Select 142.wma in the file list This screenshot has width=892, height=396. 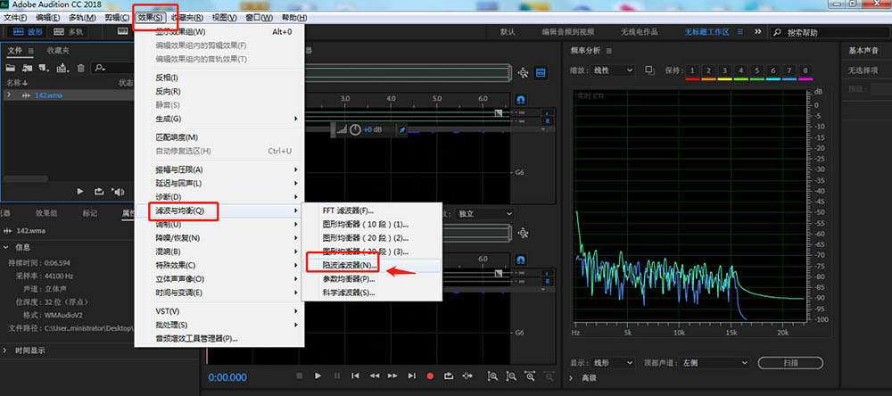[x=48, y=95]
